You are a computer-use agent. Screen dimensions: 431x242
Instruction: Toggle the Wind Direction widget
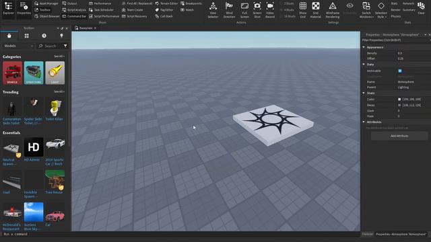click(229, 10)
